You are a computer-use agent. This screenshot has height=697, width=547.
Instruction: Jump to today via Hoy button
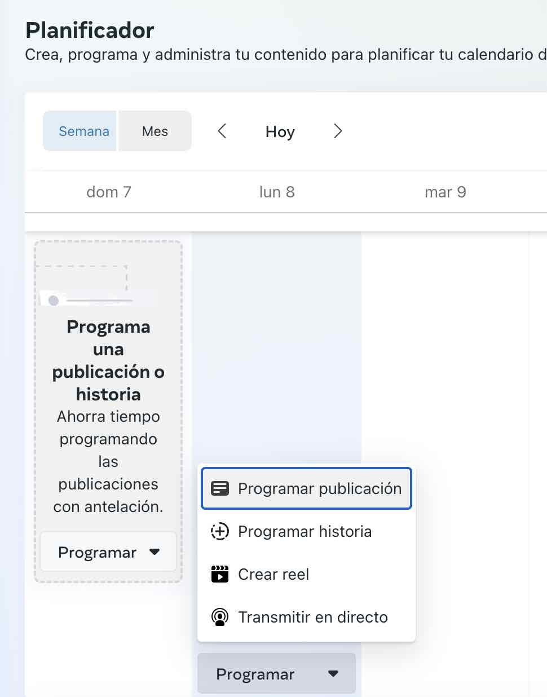coord(280,132)
